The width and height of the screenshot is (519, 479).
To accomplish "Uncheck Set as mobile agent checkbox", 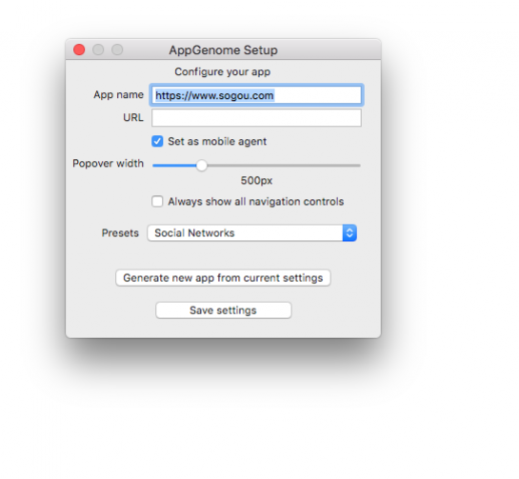I will click(x=157, y=141).
